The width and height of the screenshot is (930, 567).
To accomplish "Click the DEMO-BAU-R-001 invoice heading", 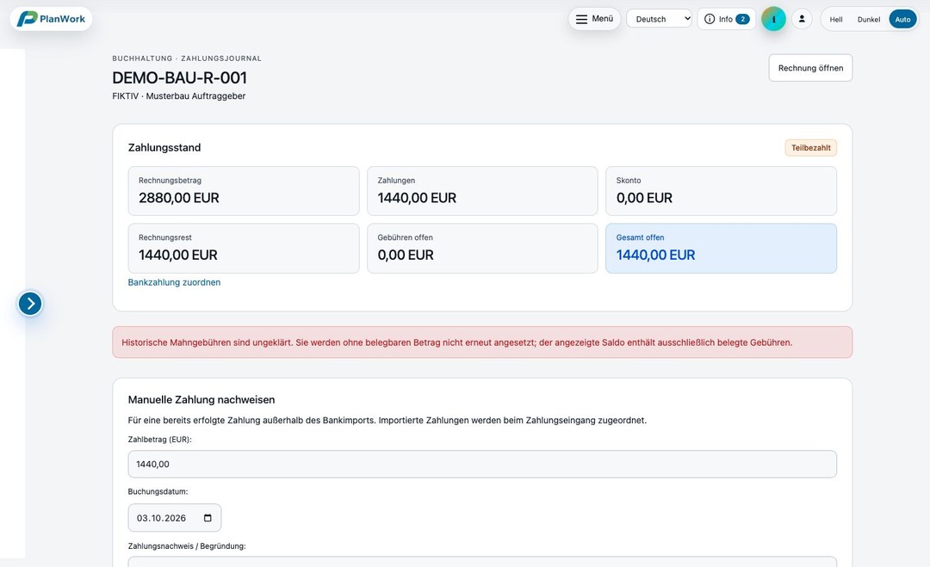I will point(180,77).
